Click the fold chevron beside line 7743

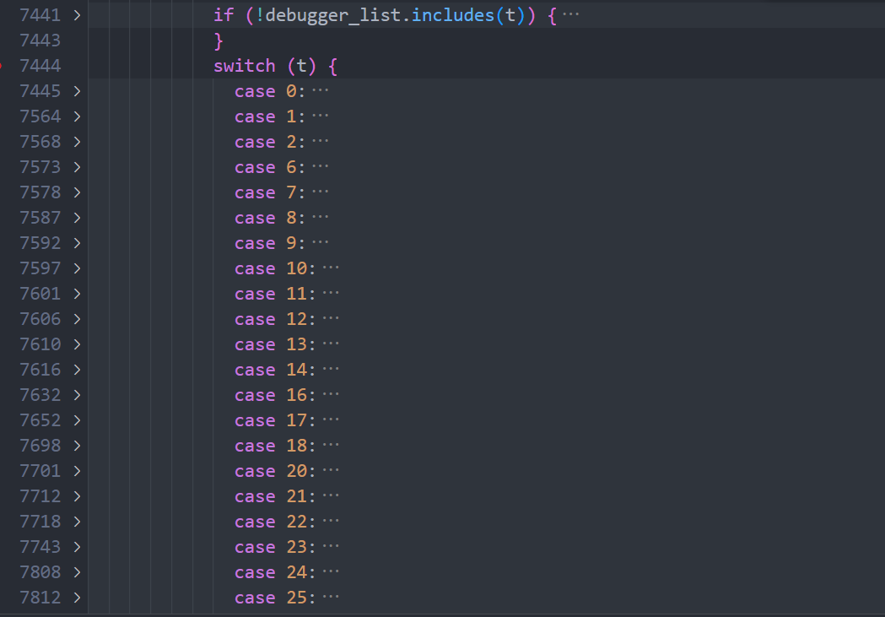77,547
